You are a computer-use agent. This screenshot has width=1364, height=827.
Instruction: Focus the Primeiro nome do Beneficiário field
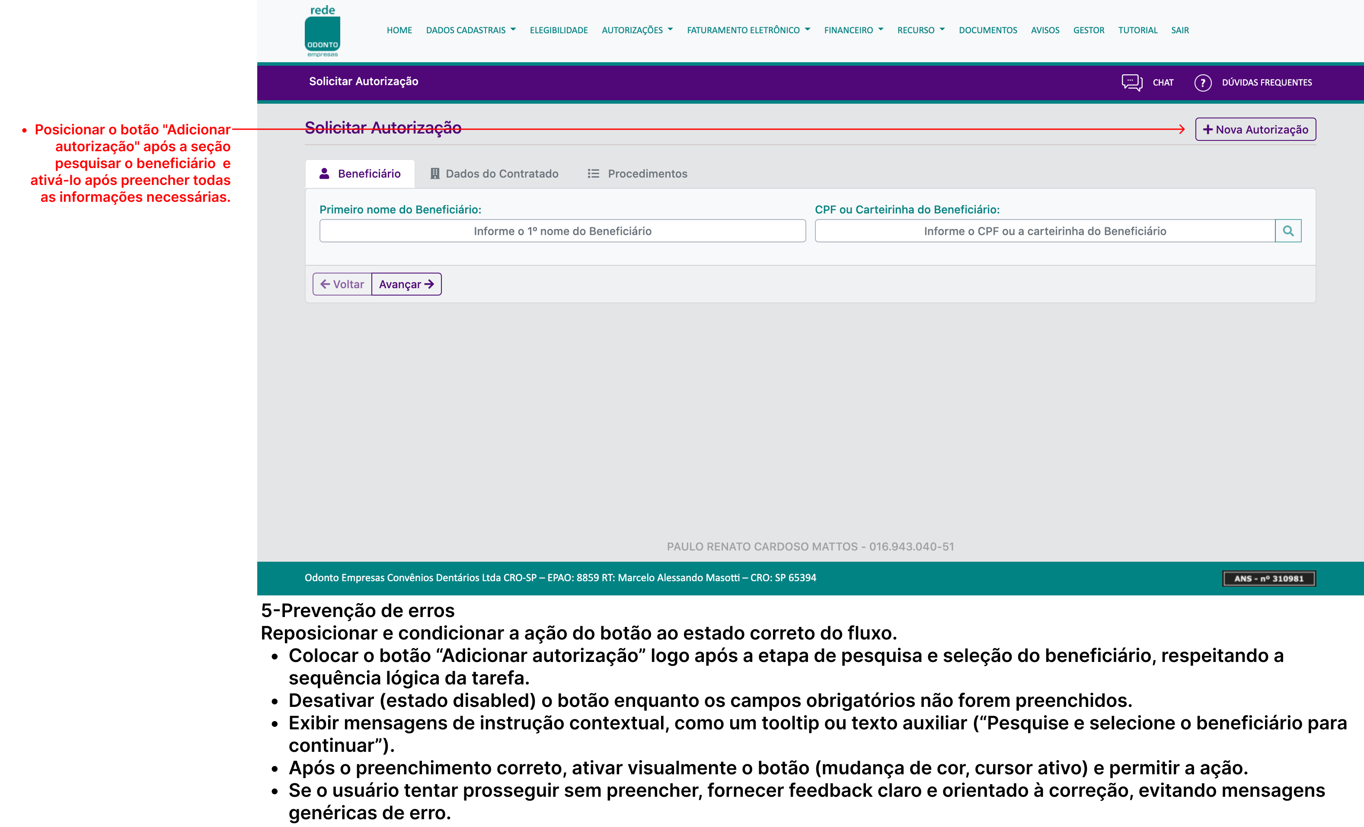click(562, 231)
